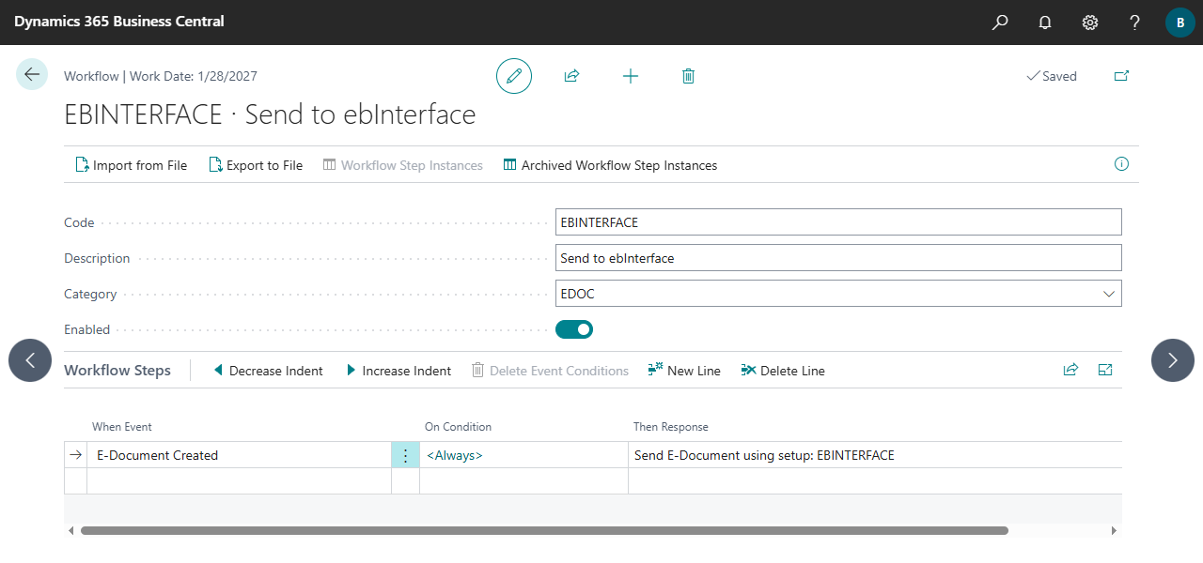The height and width of the screenshot is (563, 1203).
Task: Click Increase Indent
Action: tap(398, 371)
